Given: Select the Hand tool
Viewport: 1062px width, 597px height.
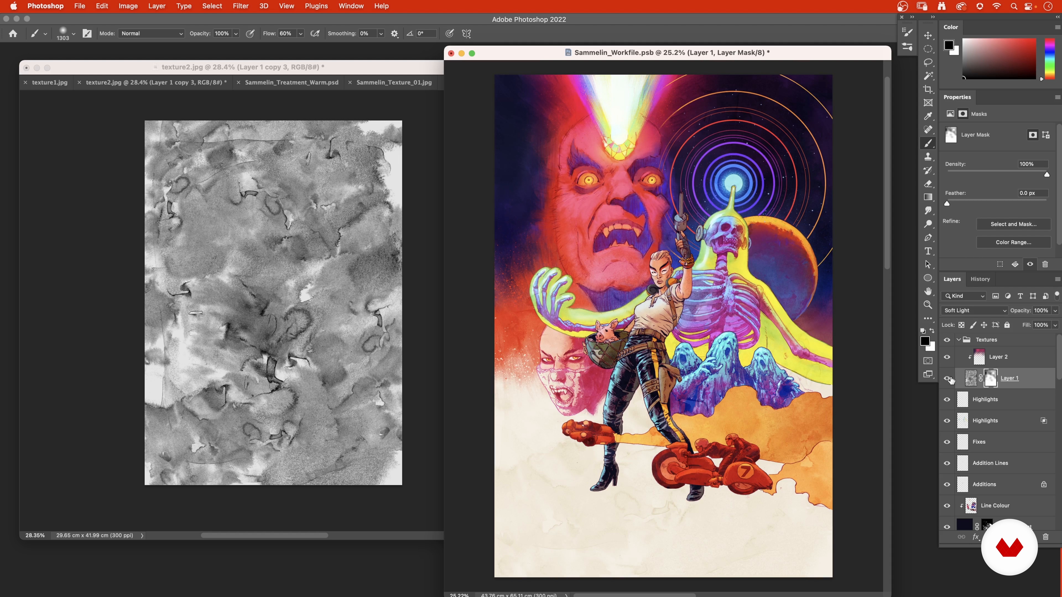Looking at the screenshot, I should click(928, 291).
